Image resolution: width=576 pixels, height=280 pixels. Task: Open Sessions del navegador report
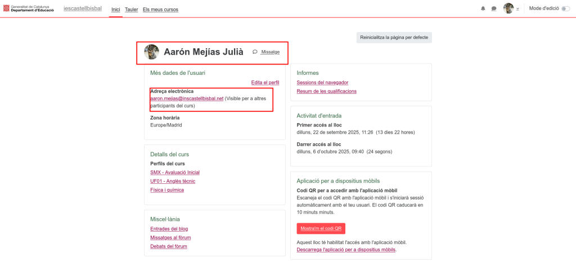[x=322, y=83]
